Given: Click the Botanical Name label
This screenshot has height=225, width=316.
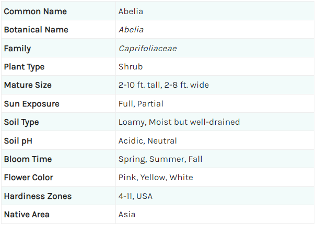Looking at the screenshot, I should pyautogui.click(x=36, y=30).
